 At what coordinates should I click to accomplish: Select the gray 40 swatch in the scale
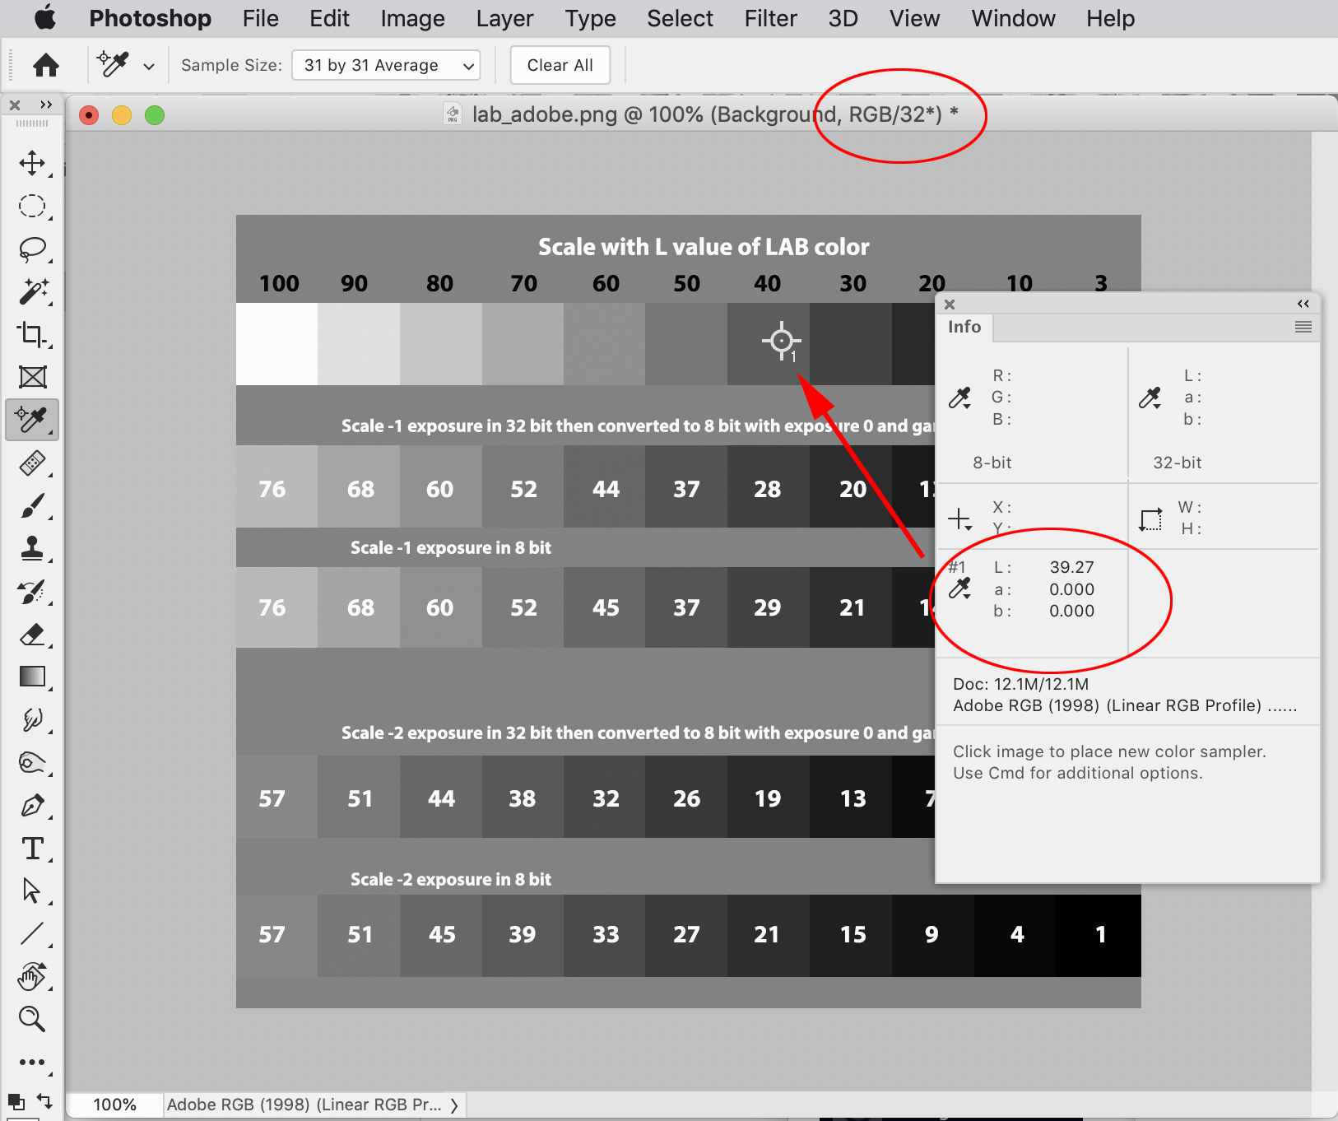[768, 344]
